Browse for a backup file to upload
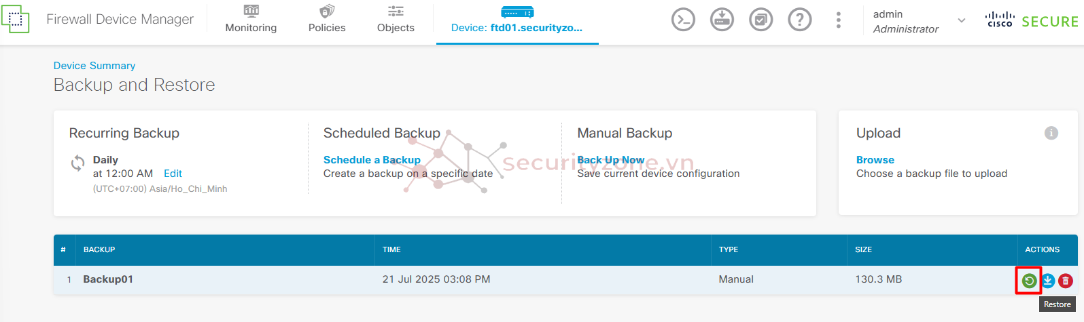This screenshot has height=322, width=1084. [875, 160]
